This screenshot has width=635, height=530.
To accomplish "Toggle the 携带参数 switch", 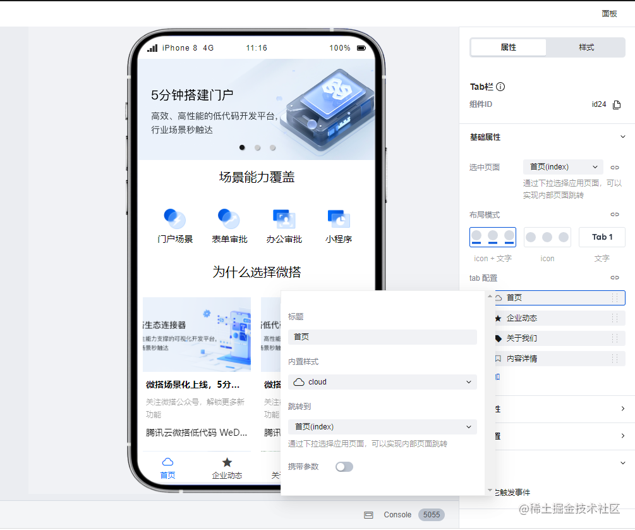I will tap(344, 467).
